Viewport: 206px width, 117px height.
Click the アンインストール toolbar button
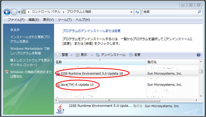tap(111, 55)
